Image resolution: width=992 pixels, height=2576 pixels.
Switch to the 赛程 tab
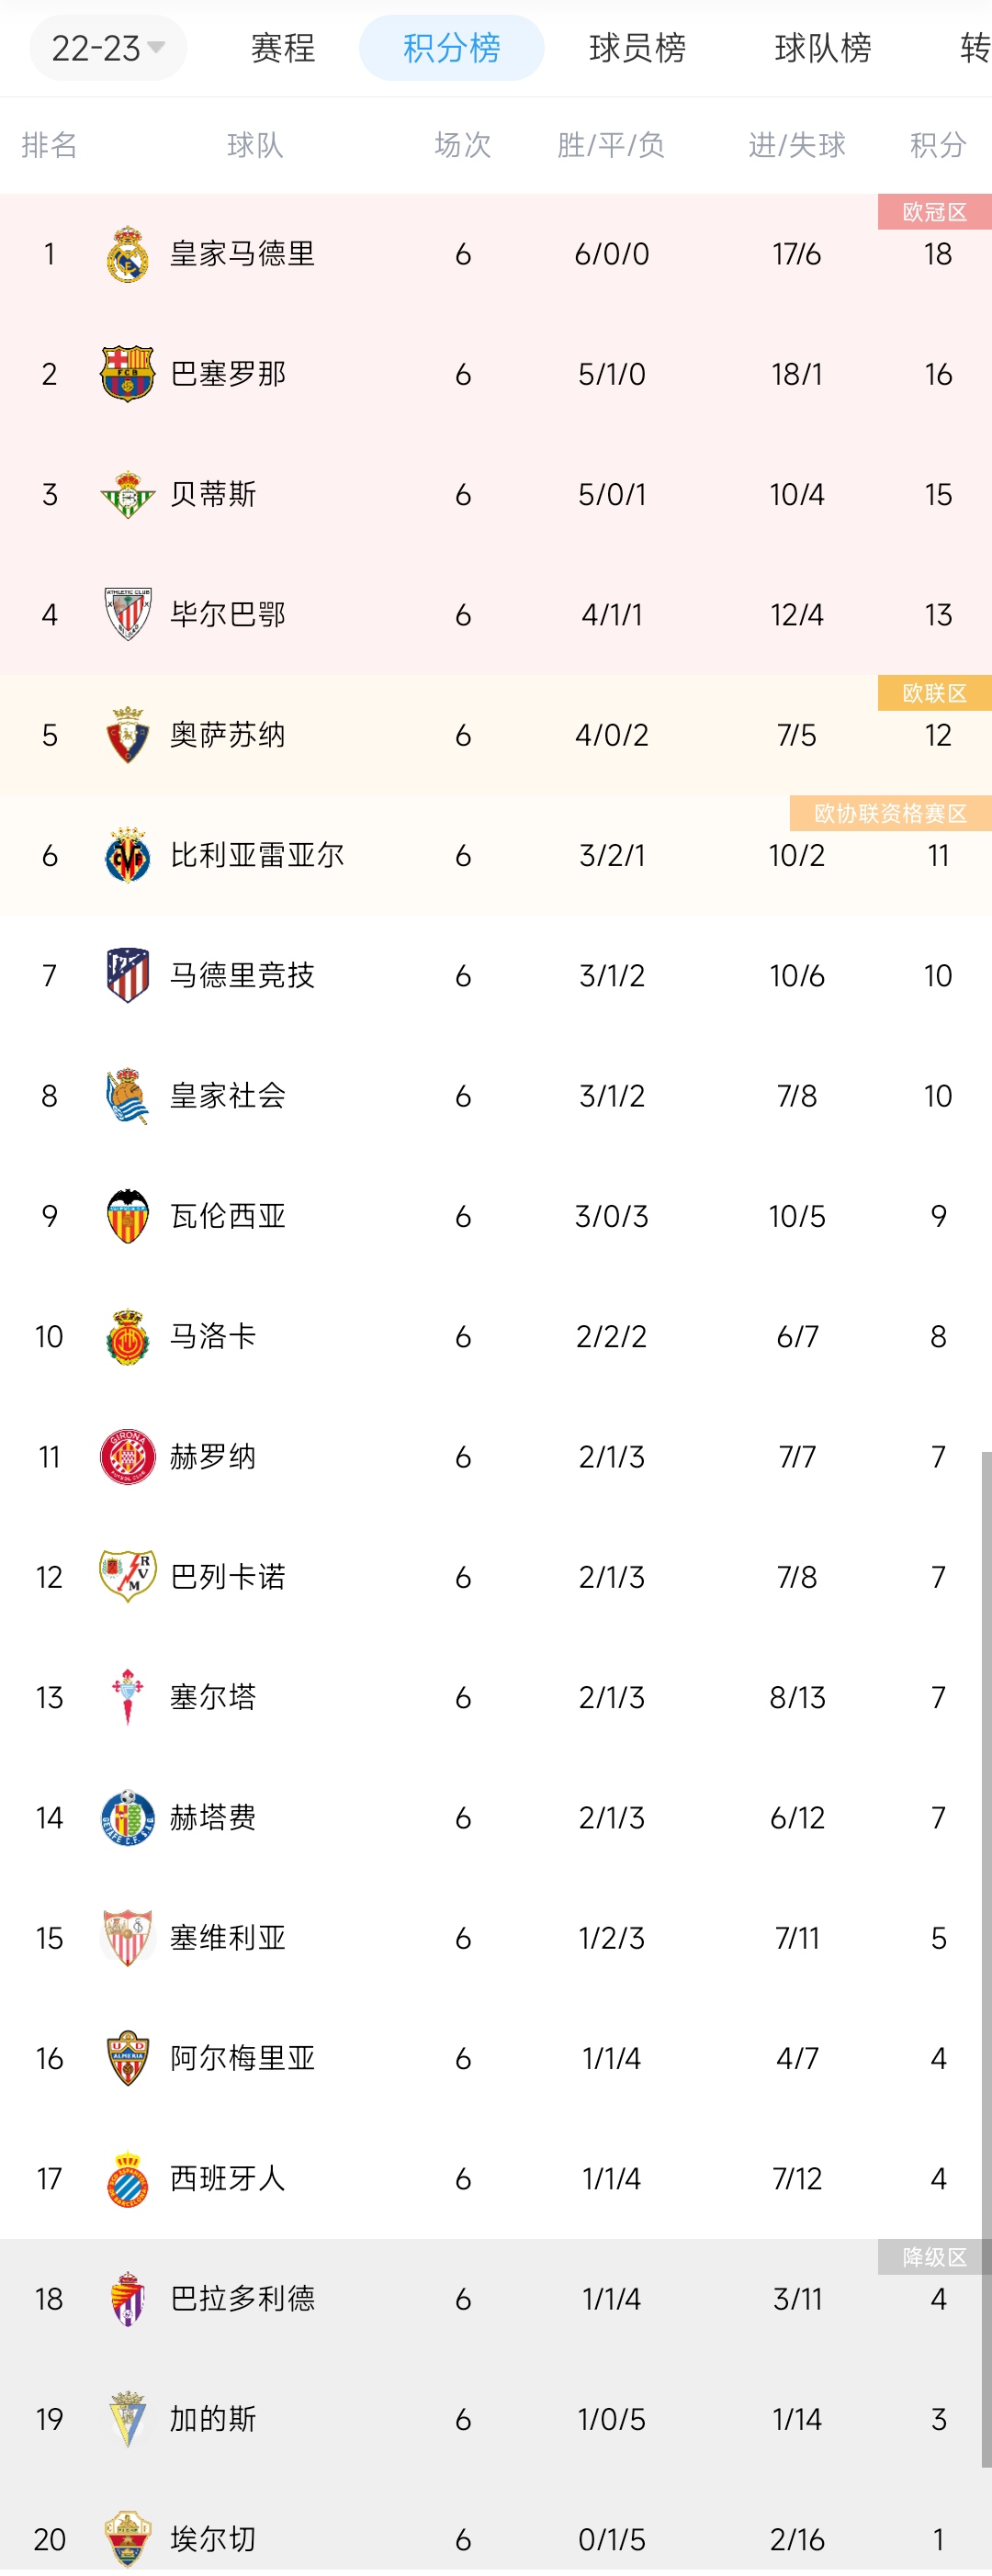[x=283, y=47]
